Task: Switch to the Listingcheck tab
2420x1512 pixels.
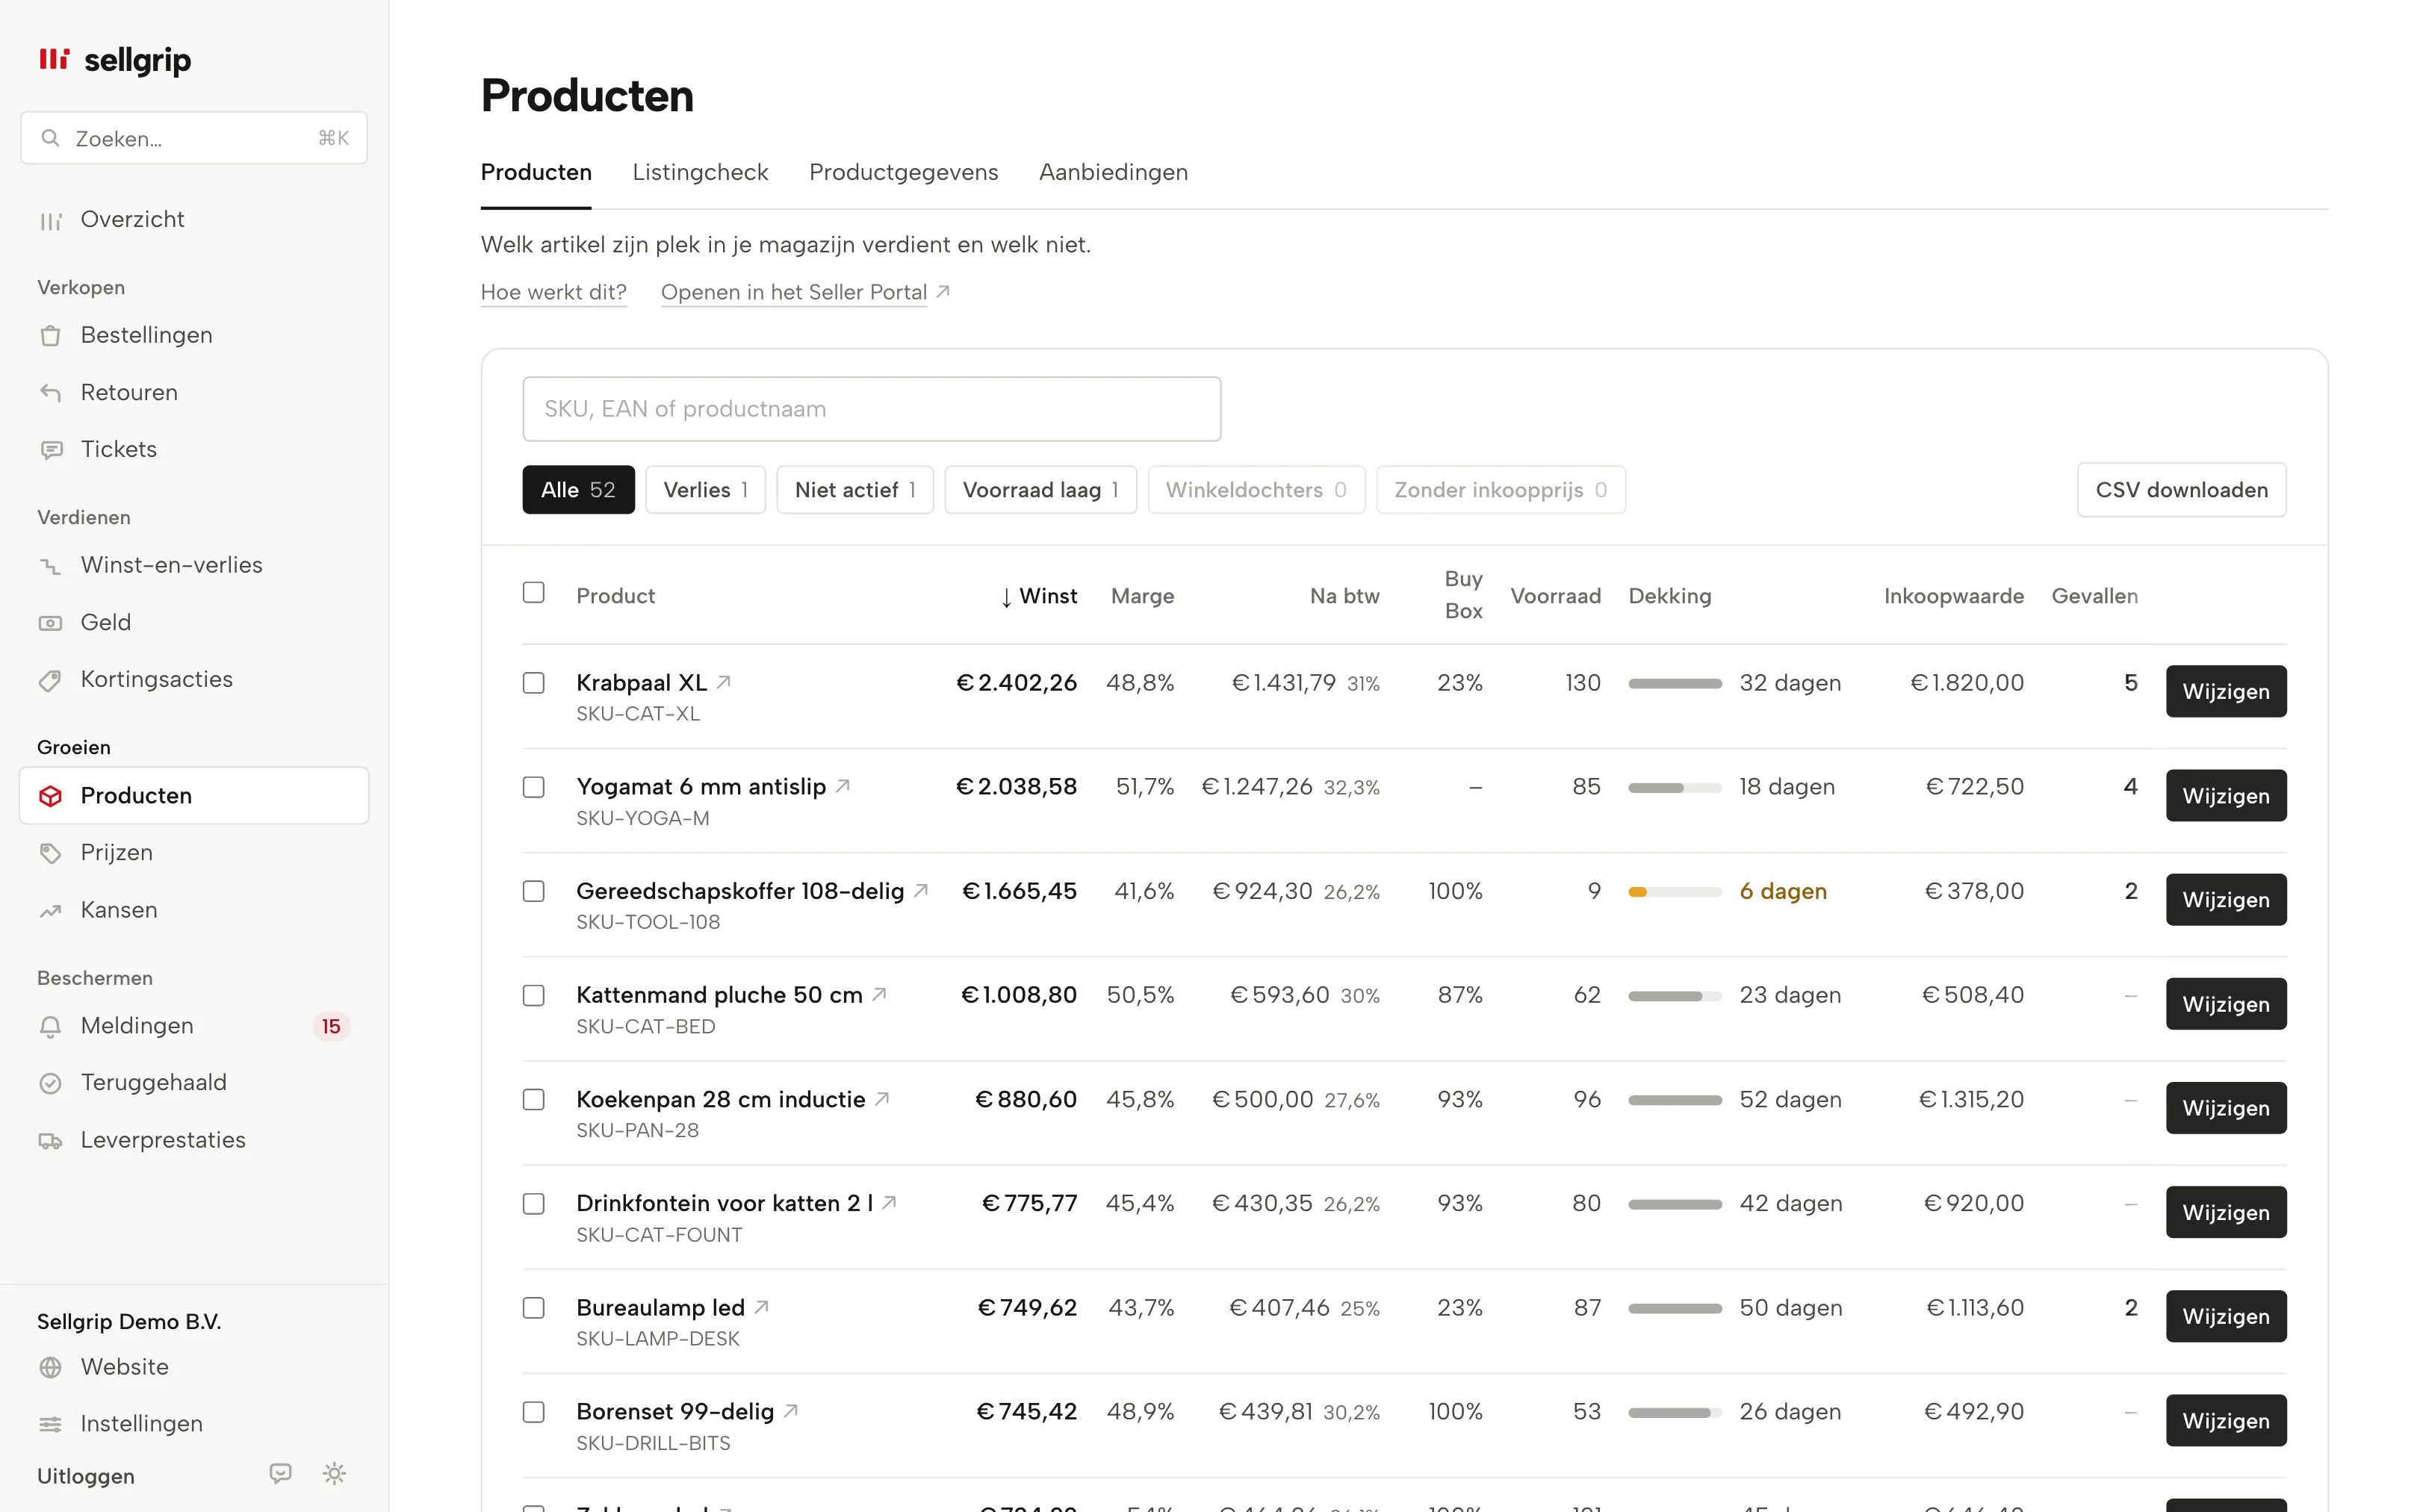Action: pyautogui.click(x=700, y=172)
